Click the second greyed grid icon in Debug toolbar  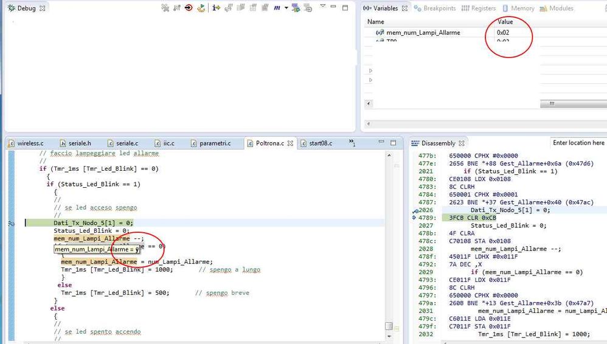(x=253, y=8)
